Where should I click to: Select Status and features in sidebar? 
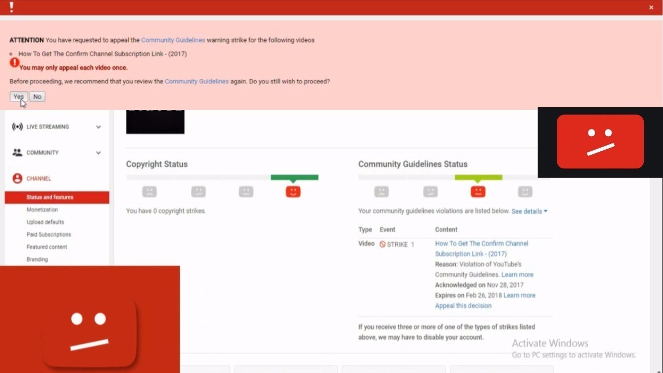(57, 197)
